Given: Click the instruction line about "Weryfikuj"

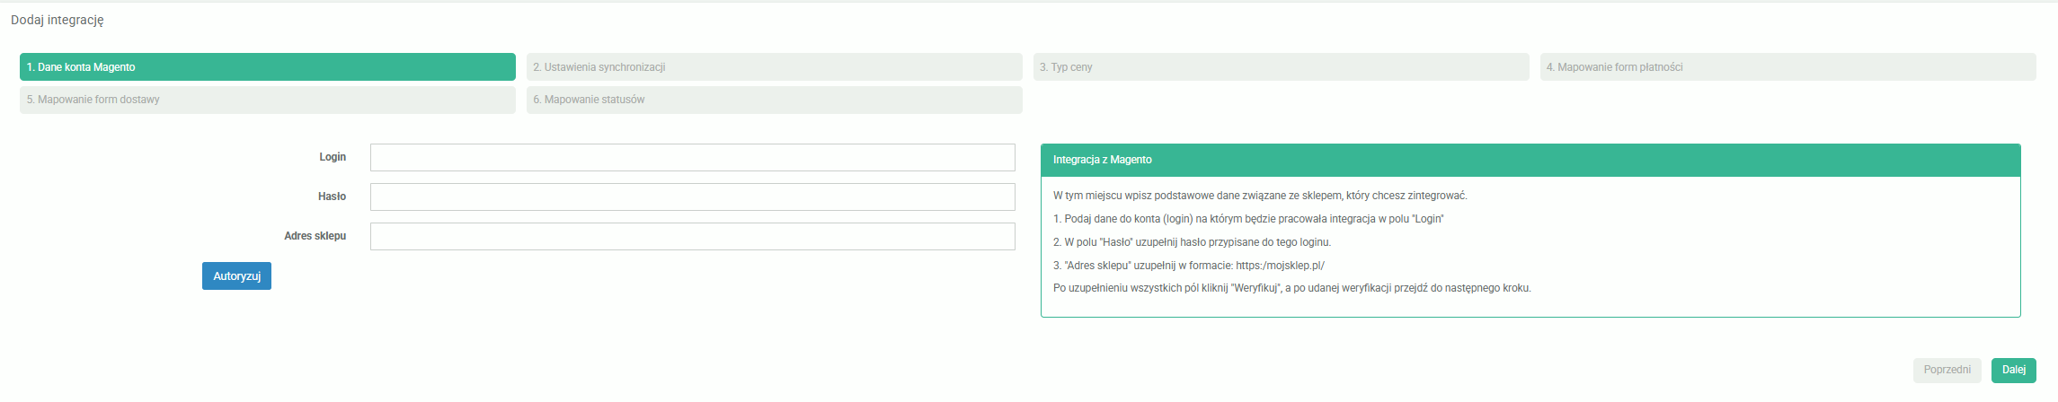Looking at the screenshot, I should click(1291, 289).
